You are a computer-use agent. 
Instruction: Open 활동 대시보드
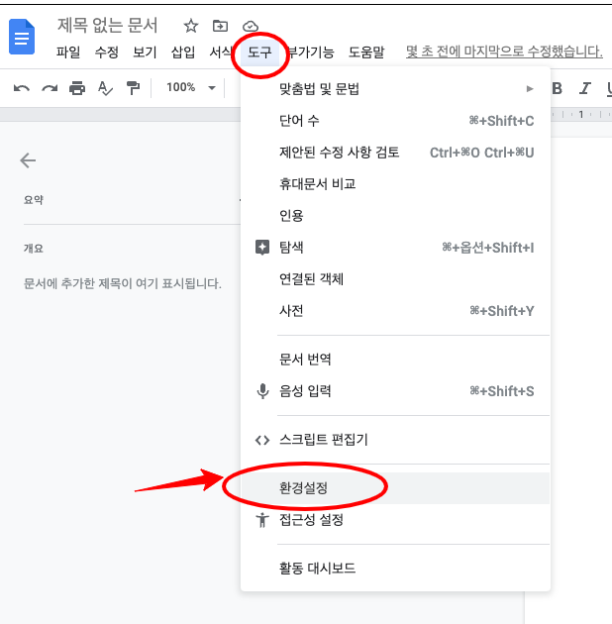pyautogui.click(x=395, y=568)
